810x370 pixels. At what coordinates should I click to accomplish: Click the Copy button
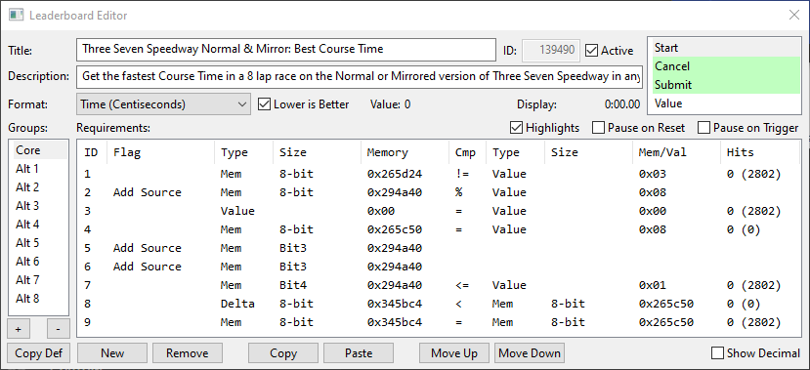[283, 353]
